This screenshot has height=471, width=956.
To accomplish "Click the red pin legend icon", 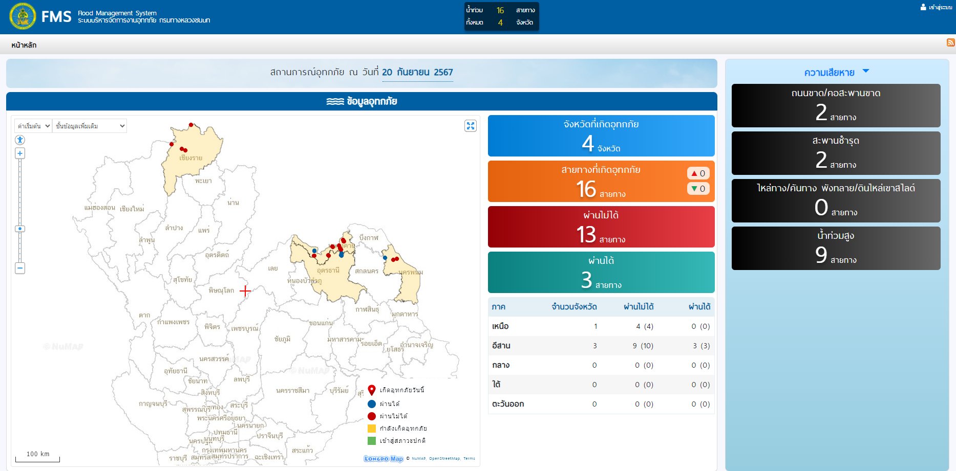I will pyautogui.click(x=372, y=390).
